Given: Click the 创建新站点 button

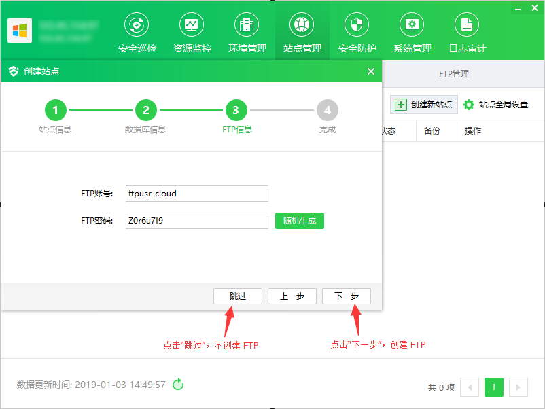Looking at the screenshot, I should coord(423,104).
